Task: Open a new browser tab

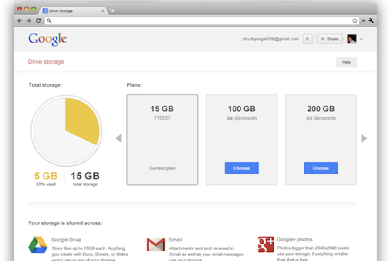Action: coord(112,10)
